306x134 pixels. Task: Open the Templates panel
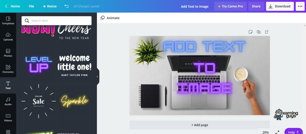tap(8, 20)
